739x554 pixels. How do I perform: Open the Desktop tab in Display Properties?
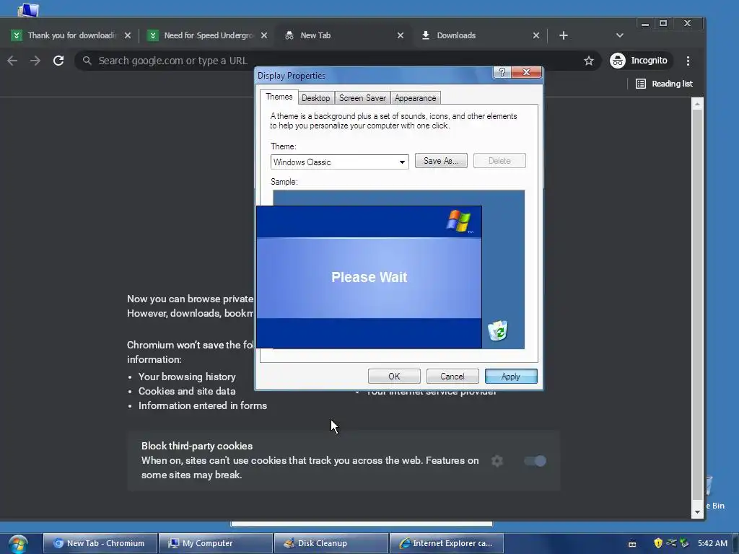click(x=316, y=98)
